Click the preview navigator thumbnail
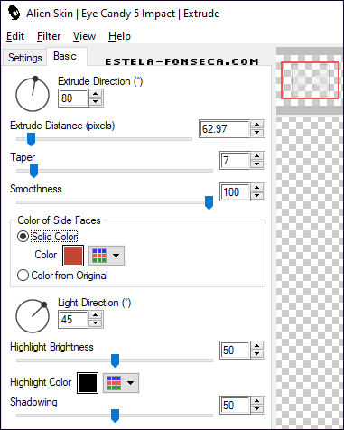Viewport: 344px width, 430px height. coord(310,80)
